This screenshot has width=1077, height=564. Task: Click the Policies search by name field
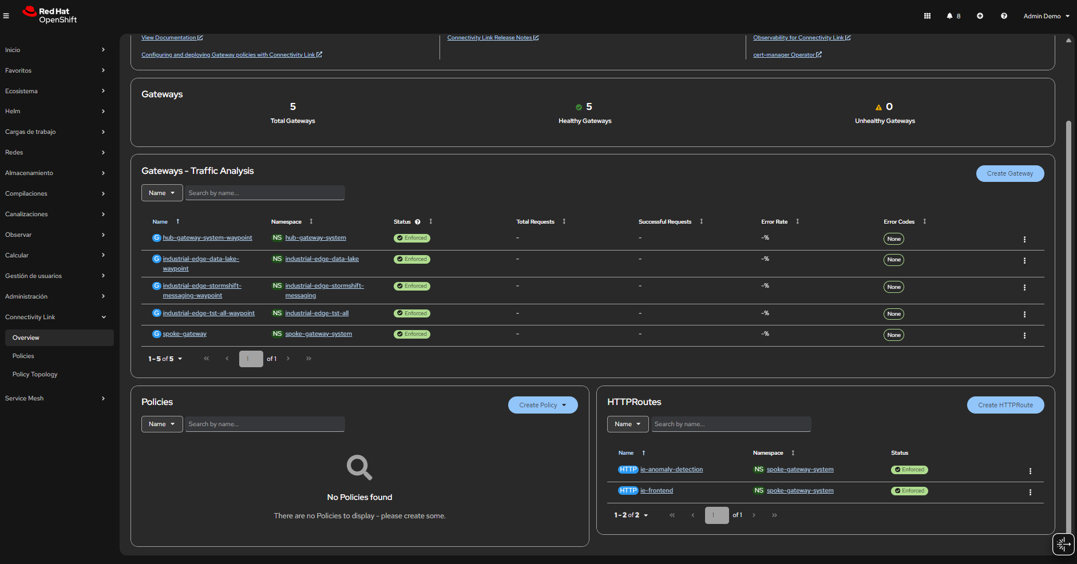(265, 424)
